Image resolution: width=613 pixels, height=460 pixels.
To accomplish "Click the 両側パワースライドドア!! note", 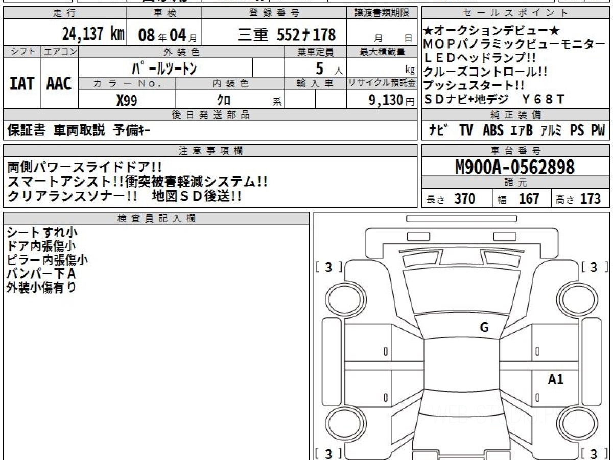I will pyautogui.click(x=85, y=167).
